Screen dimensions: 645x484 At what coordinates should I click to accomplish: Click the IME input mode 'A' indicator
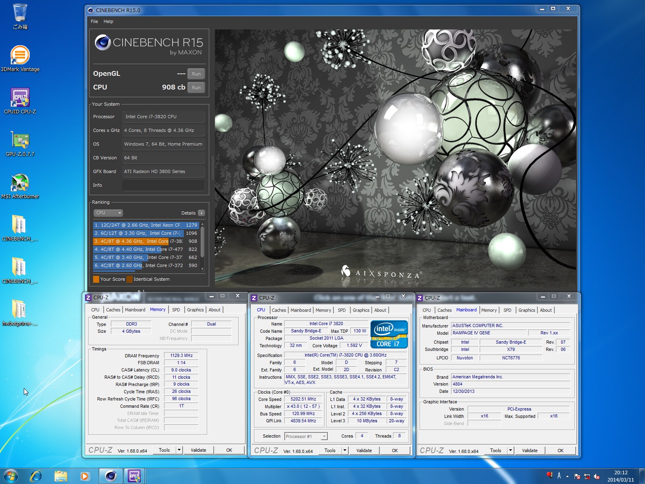(559, 476)
